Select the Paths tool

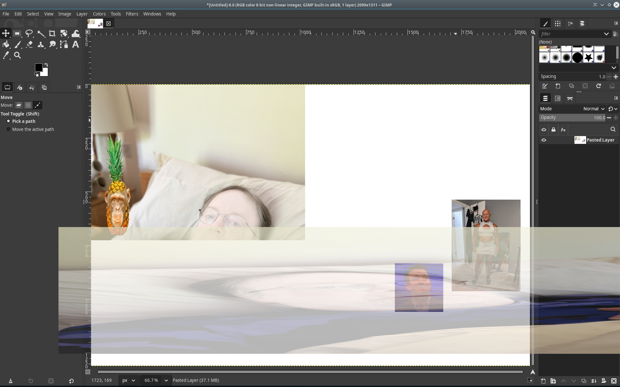[64, 45]
